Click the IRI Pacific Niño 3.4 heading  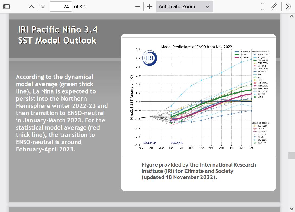click(x=58, y=35)
